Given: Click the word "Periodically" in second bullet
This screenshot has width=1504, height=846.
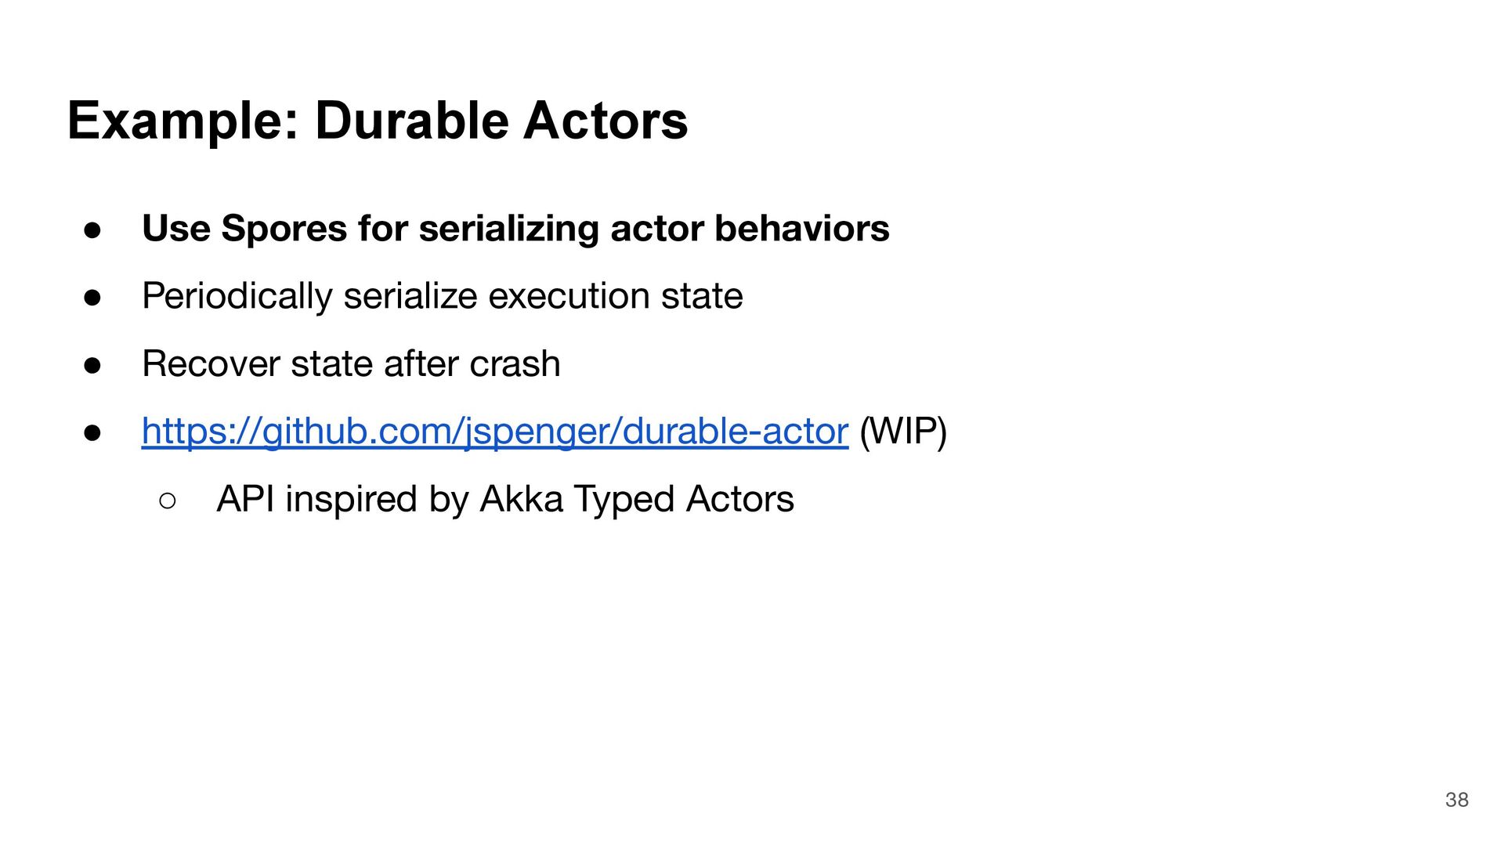Looking at the screenshot, I should (x=237, y=296).
